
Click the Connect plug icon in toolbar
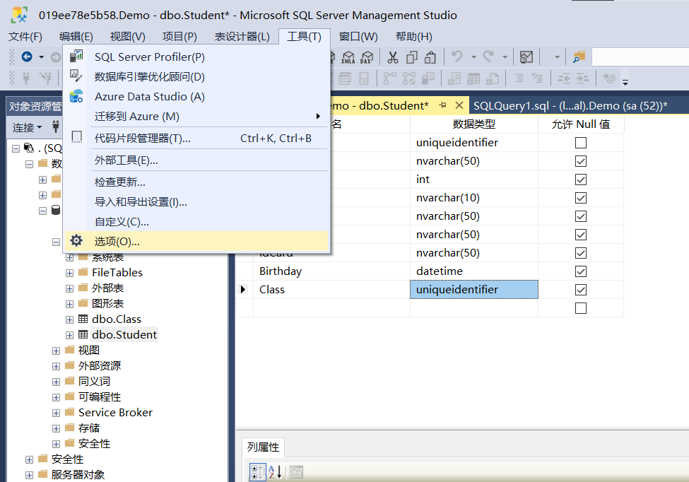click(x=26, y=78)
